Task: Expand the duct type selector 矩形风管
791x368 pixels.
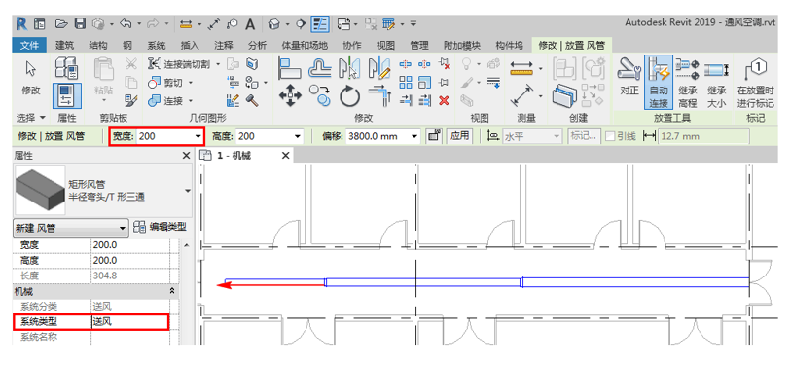Action: (x=188, y=191)
